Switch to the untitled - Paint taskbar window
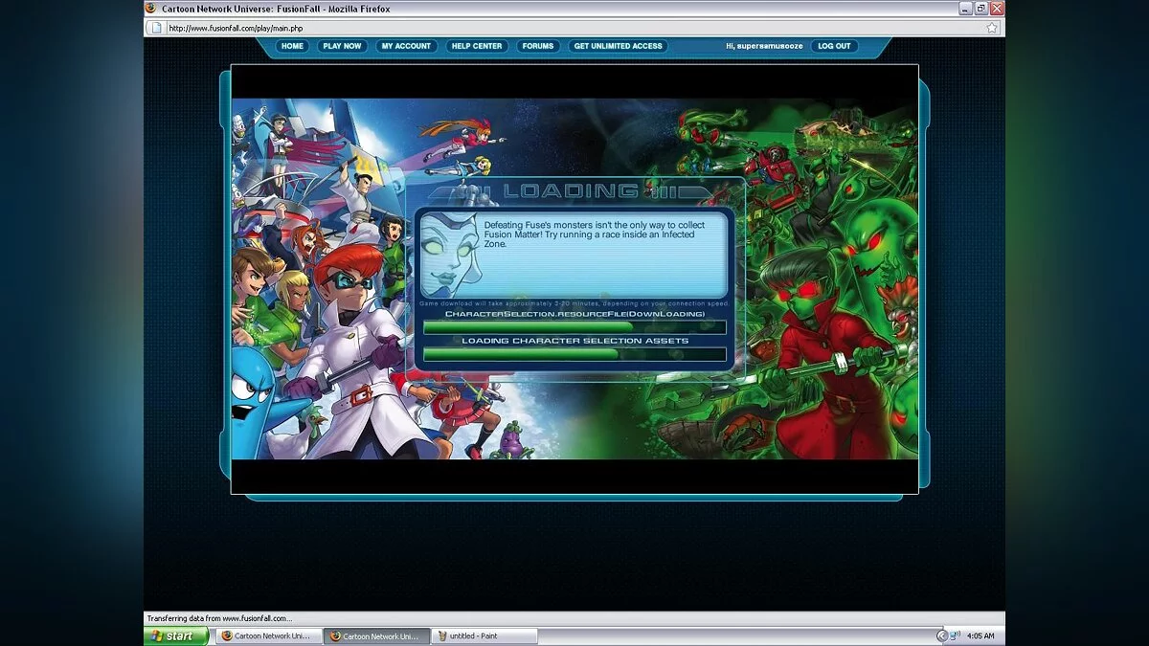 click(x=484, y=635)
